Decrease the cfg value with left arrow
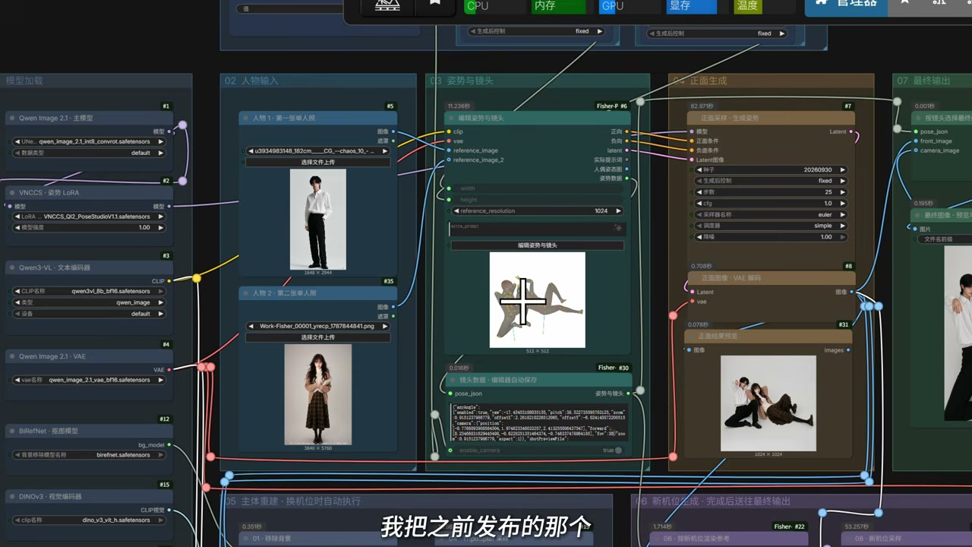972x547 pixels. point(699,204)
